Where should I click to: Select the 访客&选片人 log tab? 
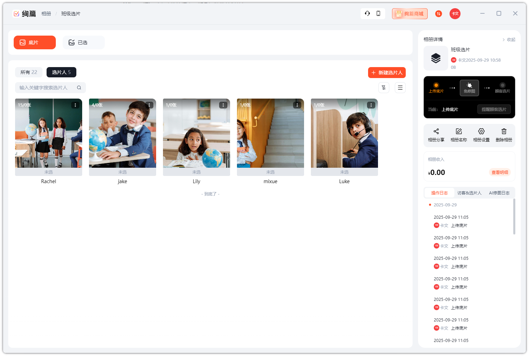(x=469, y=193)
